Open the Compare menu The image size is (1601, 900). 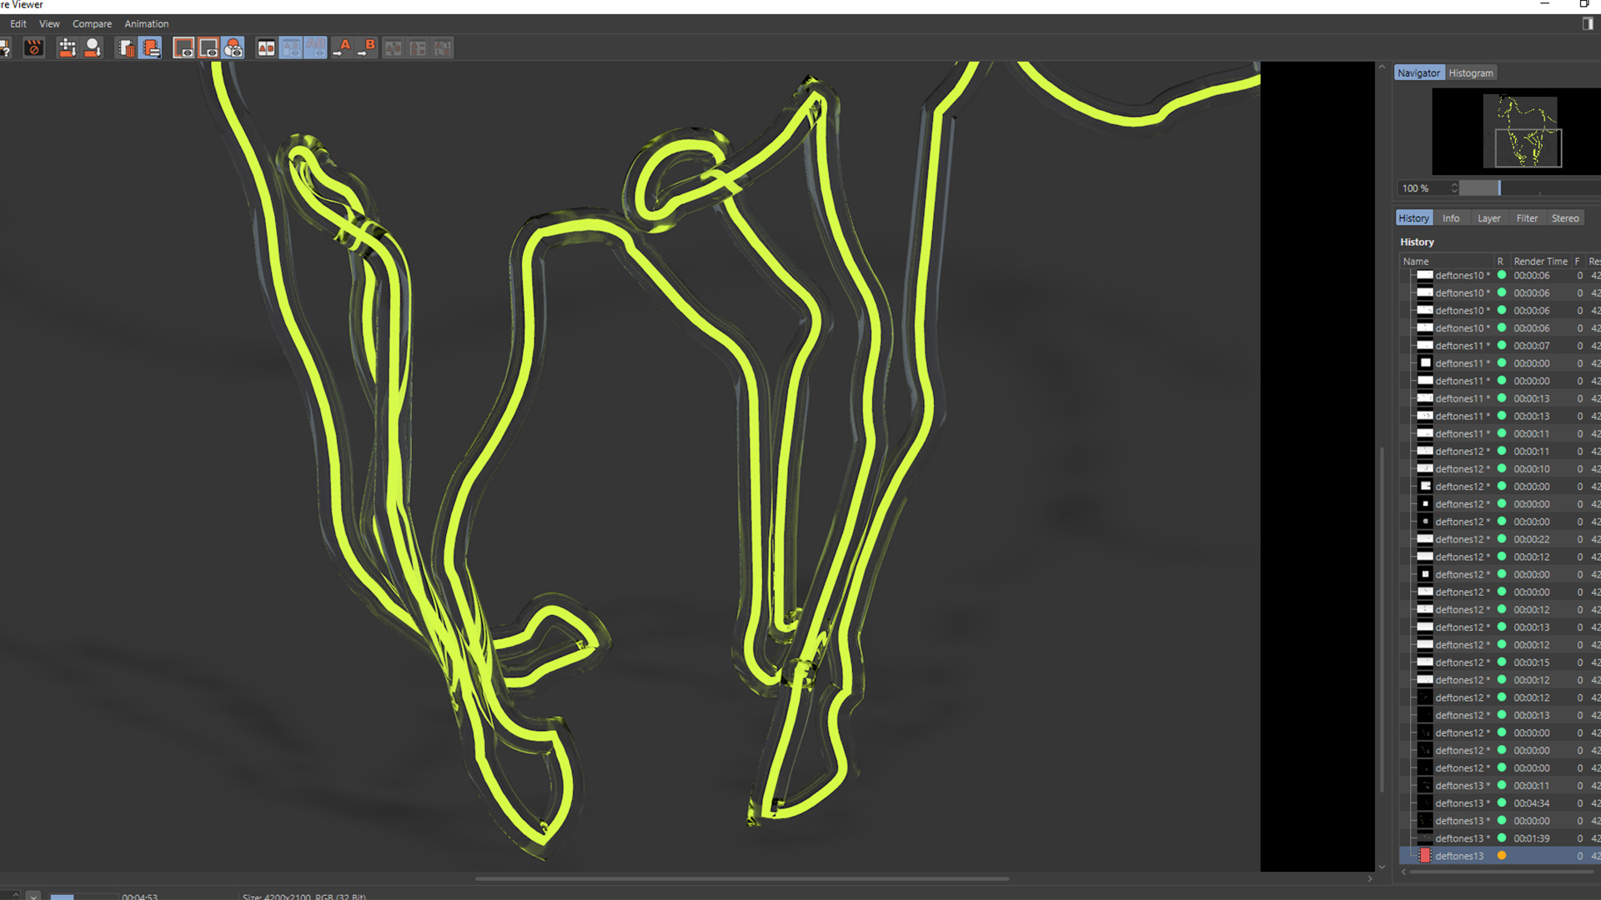click(92, 24)
